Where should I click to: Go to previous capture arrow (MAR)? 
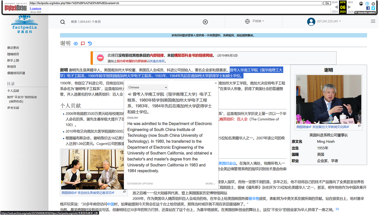336,7
